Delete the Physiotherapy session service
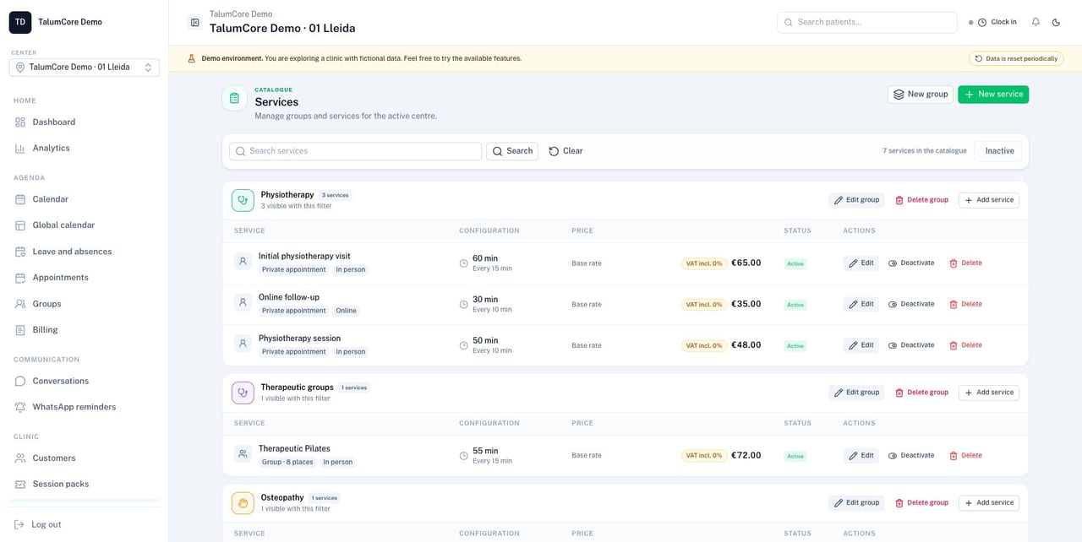 coord(965,345)
